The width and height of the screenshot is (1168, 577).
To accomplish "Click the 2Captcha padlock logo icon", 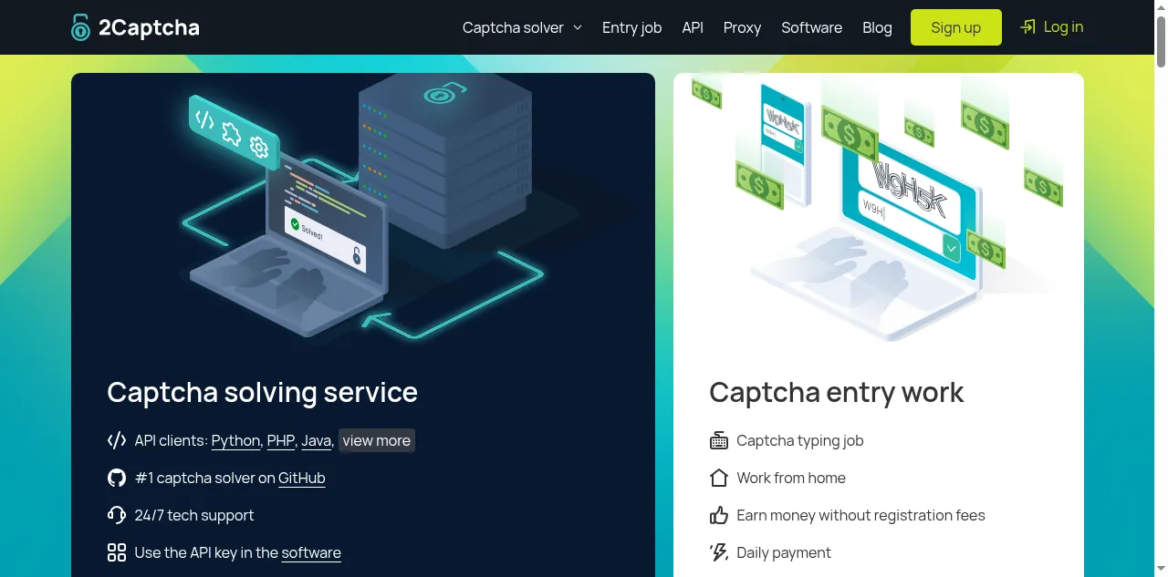I will (81, 27).
